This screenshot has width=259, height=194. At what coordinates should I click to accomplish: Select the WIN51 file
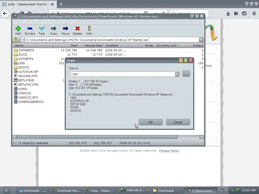coord(21,89)
